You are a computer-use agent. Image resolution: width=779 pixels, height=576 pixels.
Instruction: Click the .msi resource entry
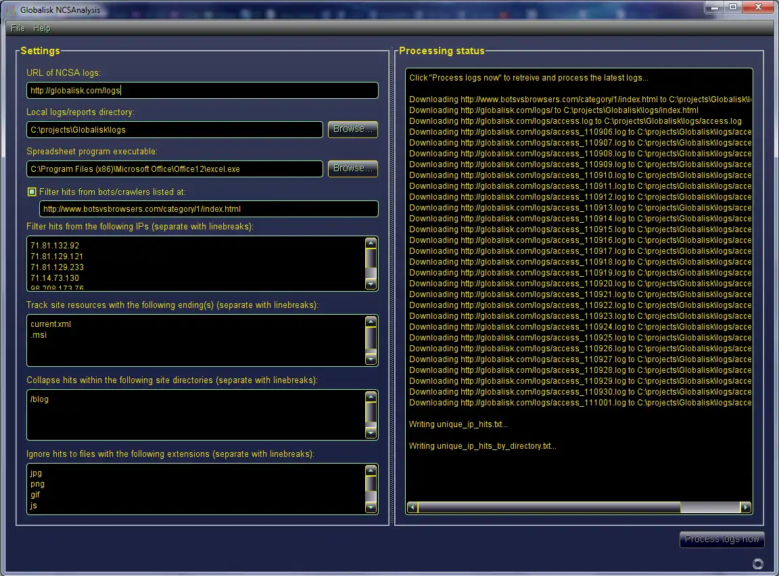39,335
